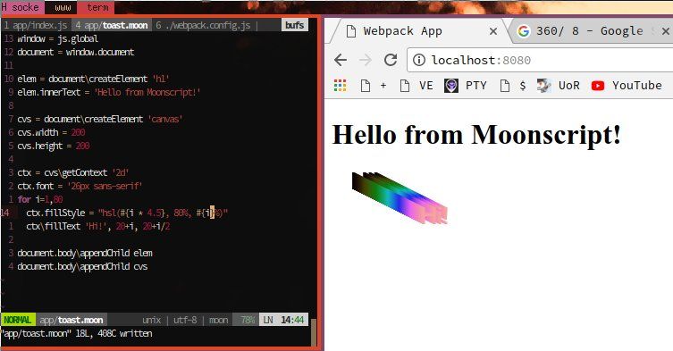Open the YouTube bookmark
Screen dimensions: 673x351
tap(627, 86)
